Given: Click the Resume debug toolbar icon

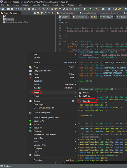Looking at the screenshot, I should (x=26, y=9).
